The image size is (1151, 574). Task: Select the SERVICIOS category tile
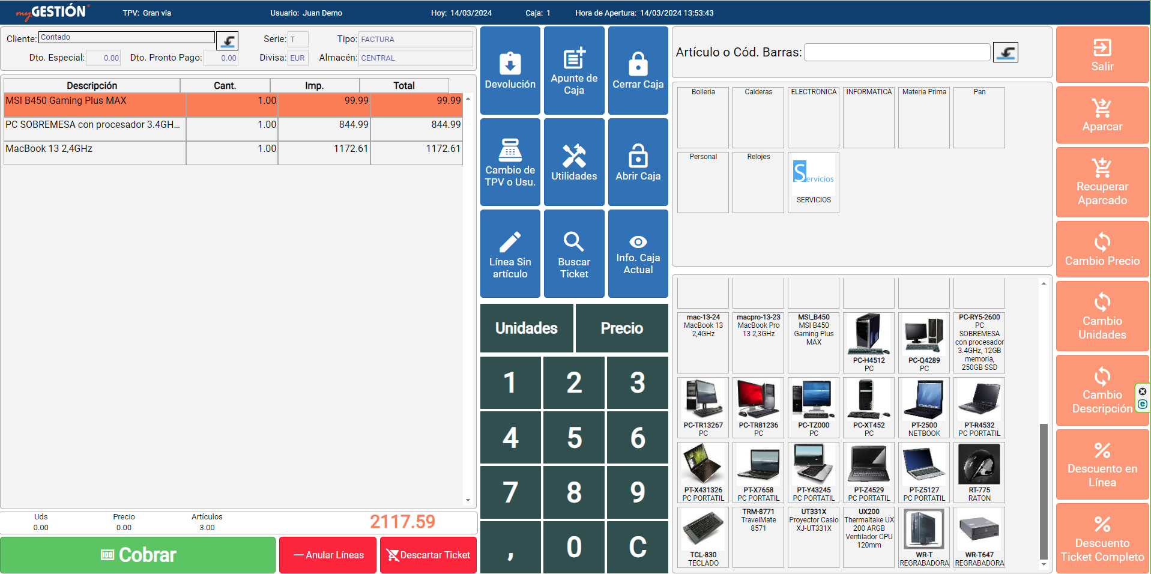[814, 183]
